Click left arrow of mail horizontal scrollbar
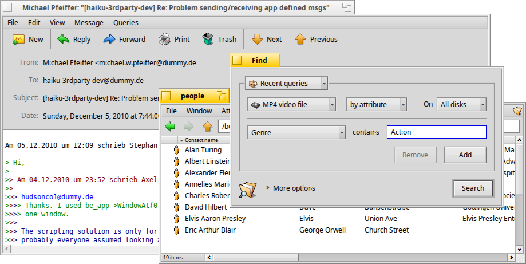 point(6,249)
